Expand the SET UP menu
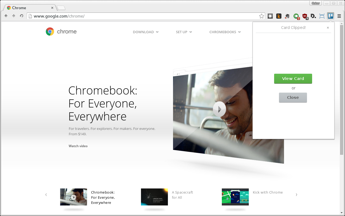Image resolution: width=345 pixels, height=216 pixels. (x=184, y=32)
